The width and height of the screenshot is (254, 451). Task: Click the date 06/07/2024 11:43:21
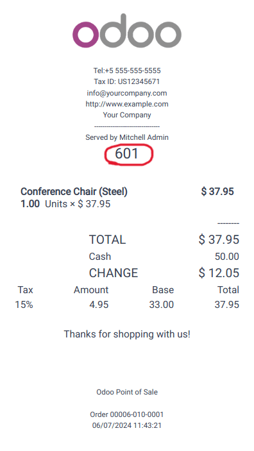click(127, 425)
